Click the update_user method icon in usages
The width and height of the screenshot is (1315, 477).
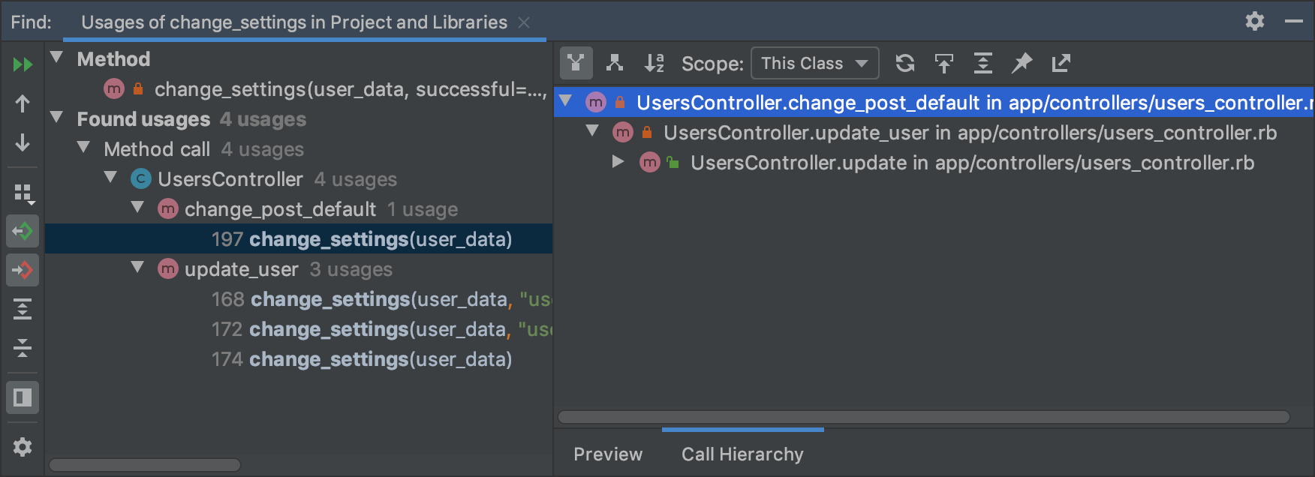click(x=168, y=268)
